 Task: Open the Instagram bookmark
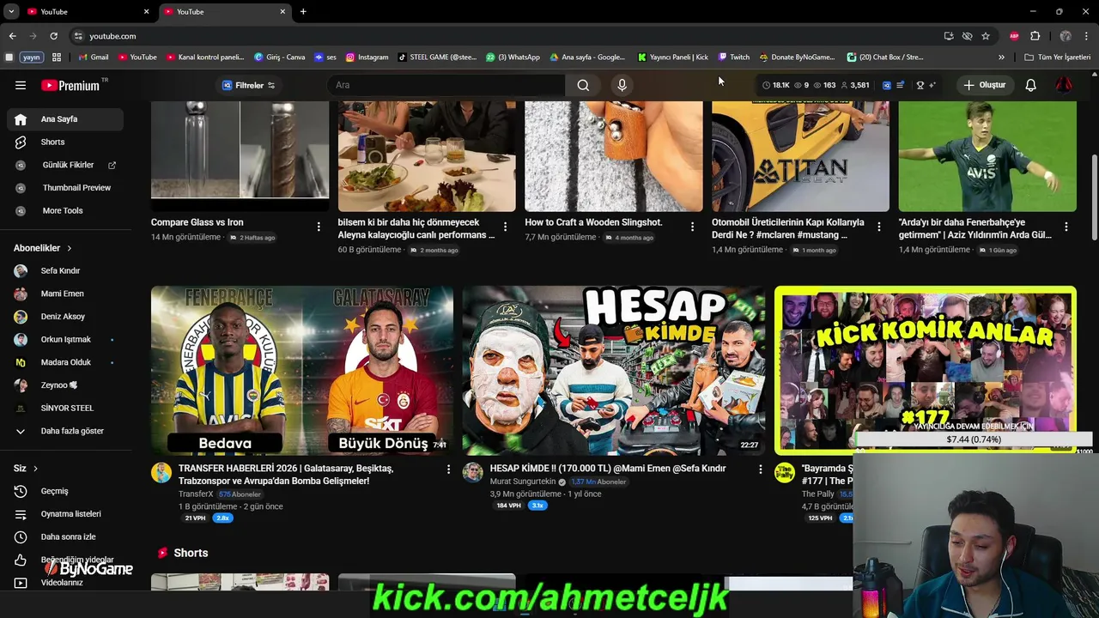367,58
